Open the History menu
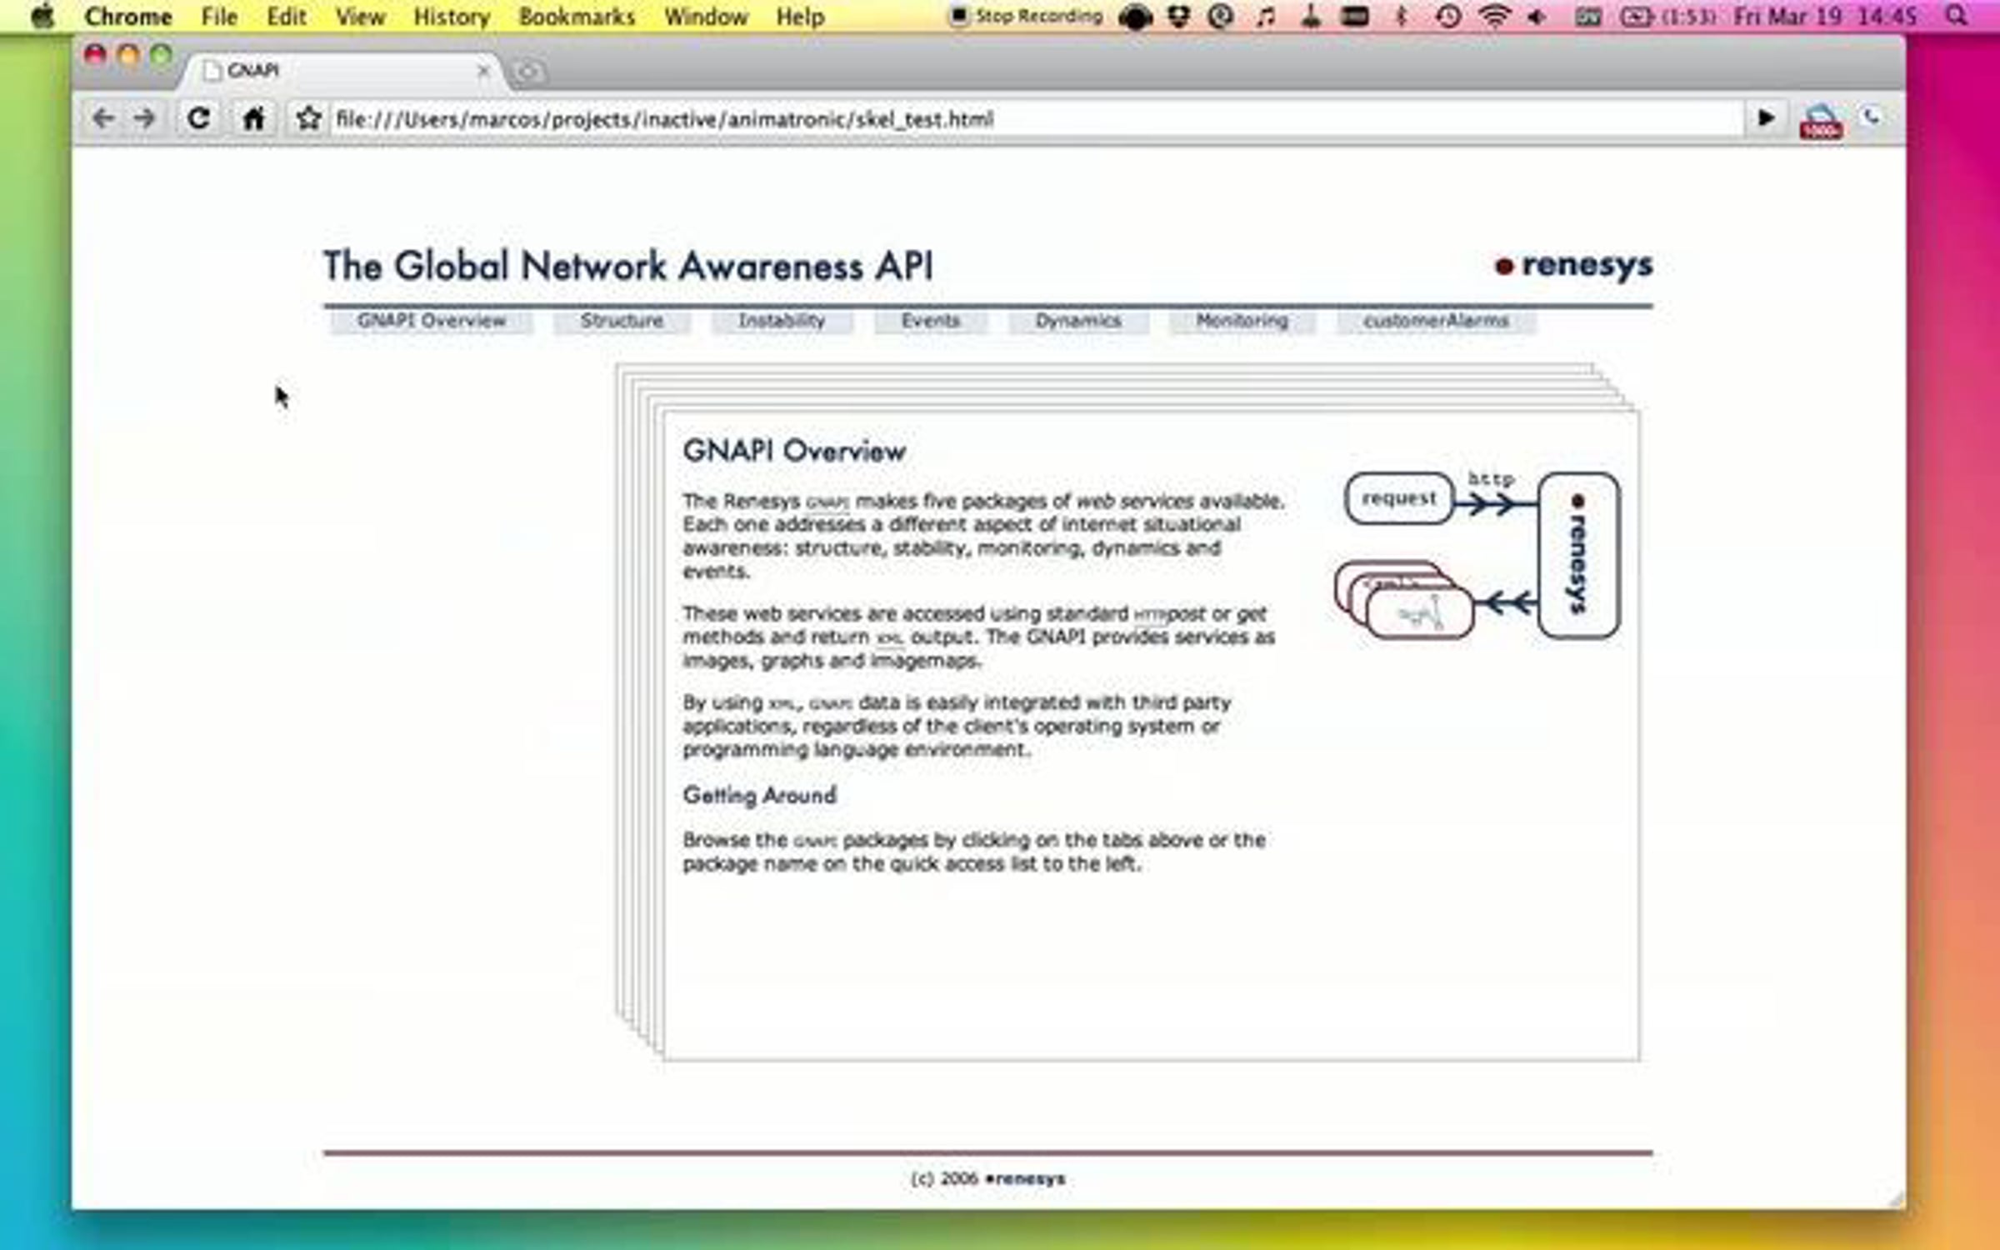This screenshot has width=2000, height=1250. tap(452, 16)
